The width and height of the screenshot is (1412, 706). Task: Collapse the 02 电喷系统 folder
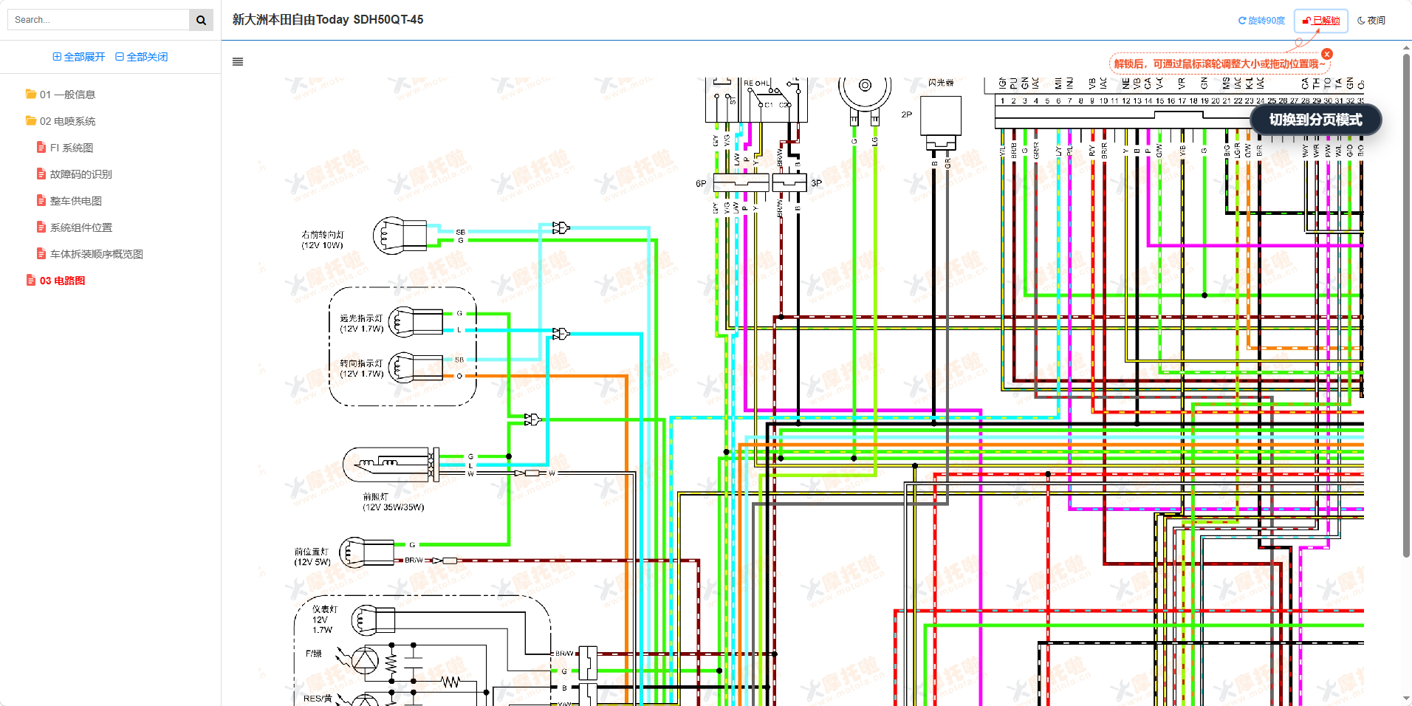click(x=66, y=121)
